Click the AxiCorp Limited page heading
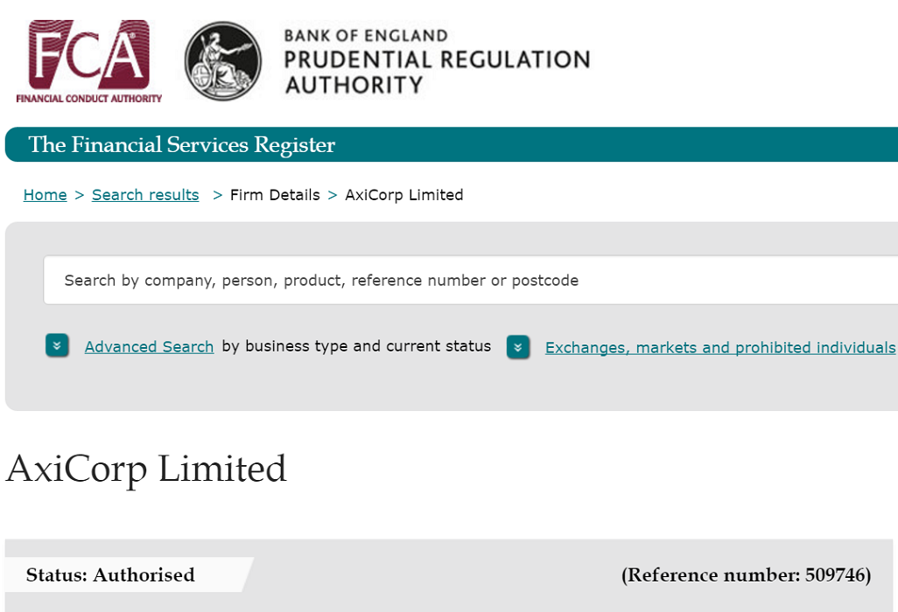Viewport: 898px width, 612px height. tap(146, 469)
